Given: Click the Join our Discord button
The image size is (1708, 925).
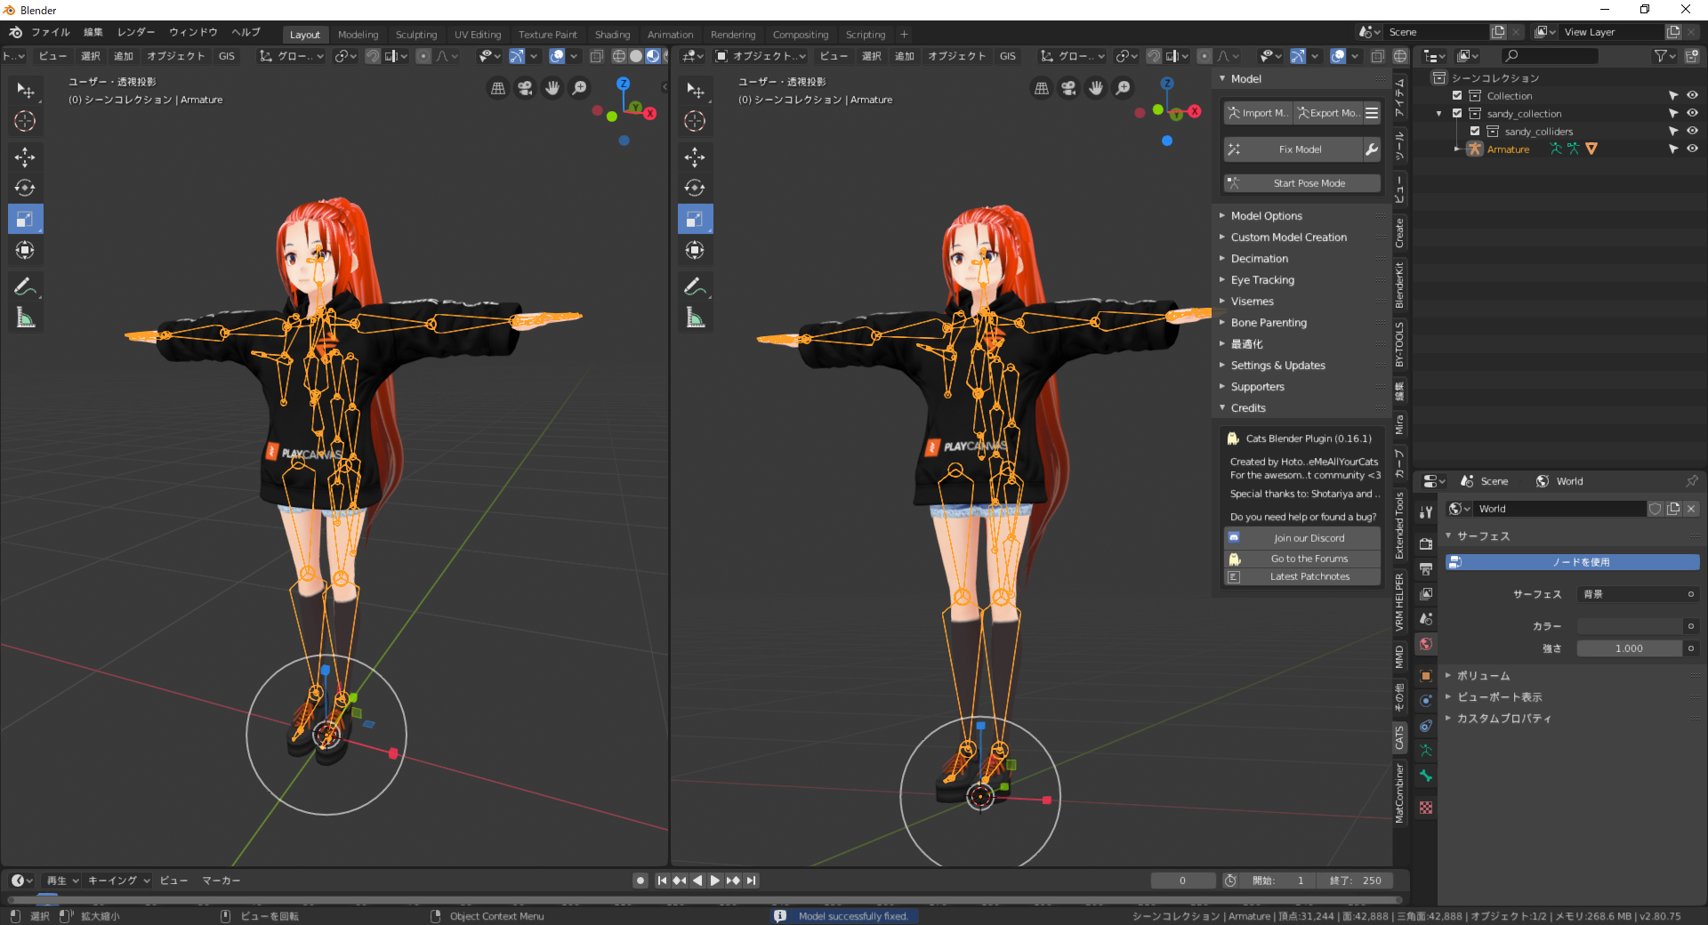Looking at the screenshot, I should 1302,538.
